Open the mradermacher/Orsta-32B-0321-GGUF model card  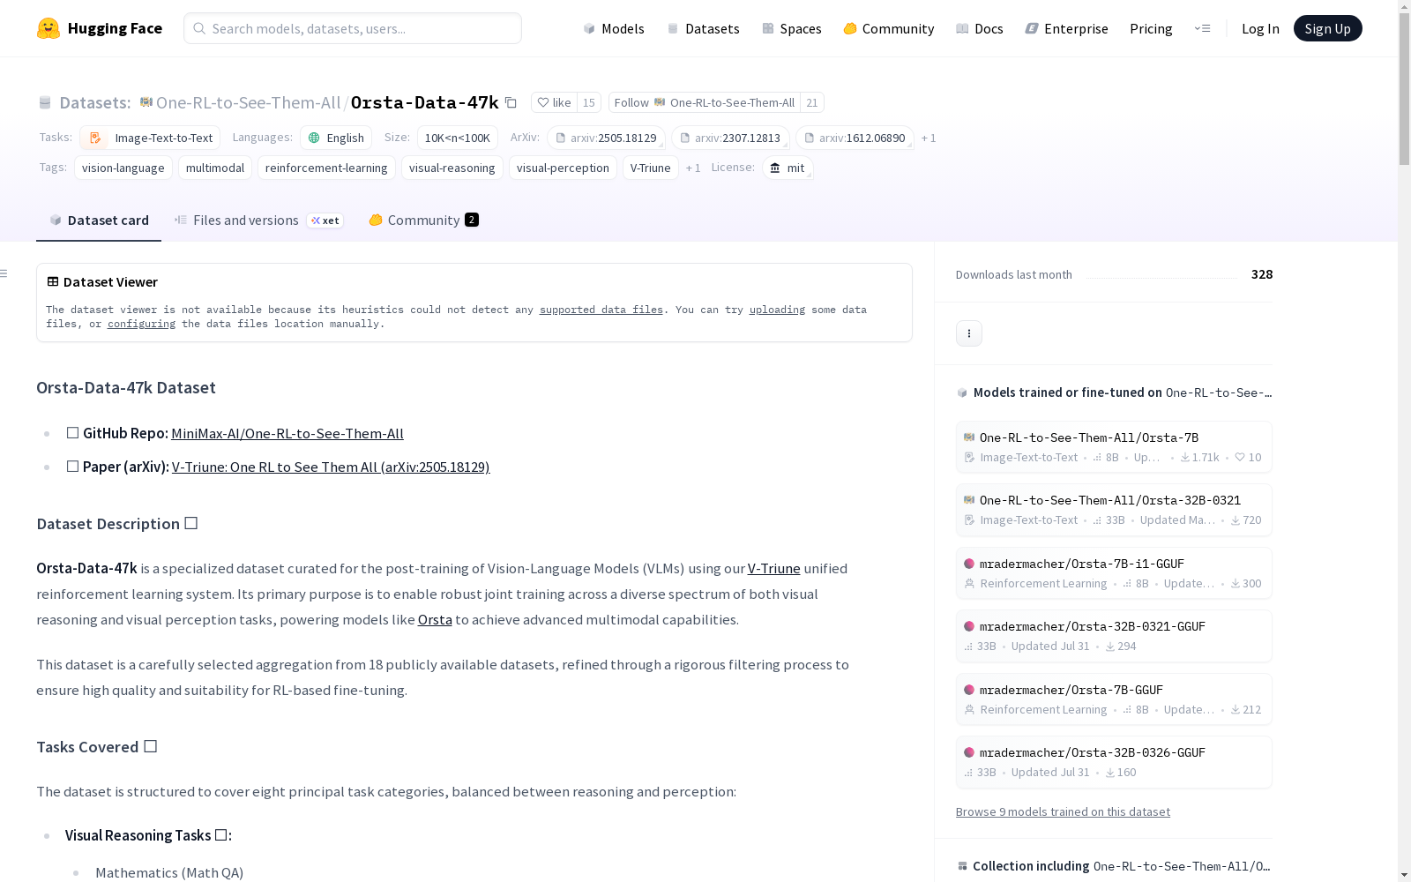click(1114, 635)
